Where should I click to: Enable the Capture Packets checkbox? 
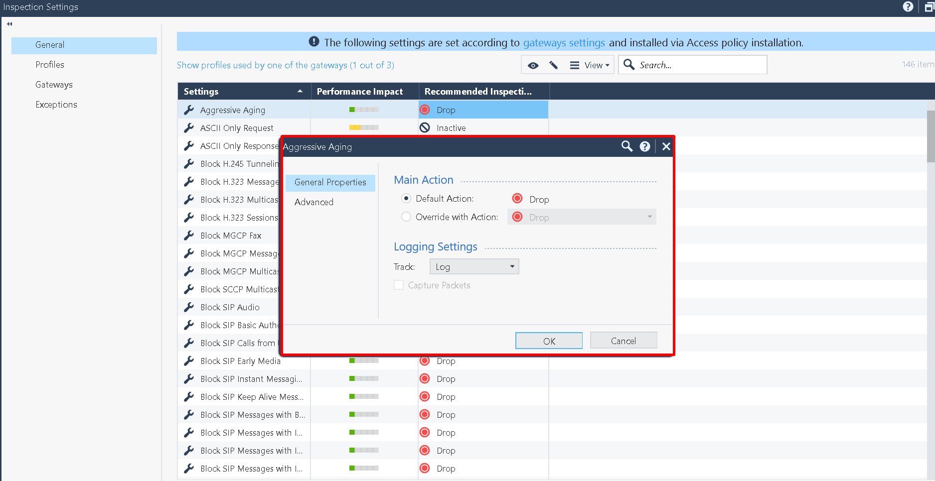399,285
